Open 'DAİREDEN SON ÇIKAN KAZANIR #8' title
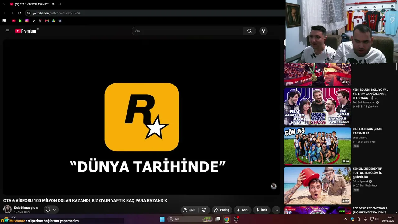Viewport: 398px width, 224px height. pyautogui.click(x=368, y=131)
